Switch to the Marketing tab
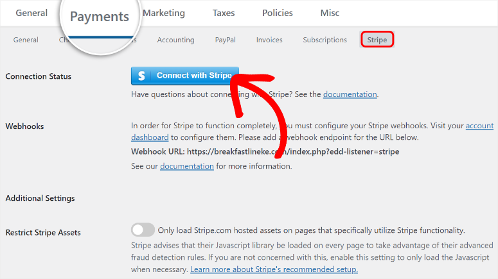The width and height of the screenshot is (498, 279). 163,13
